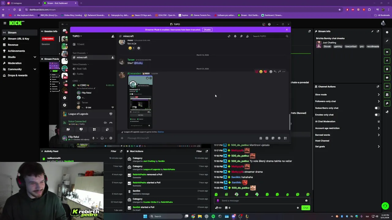Collapse Text Channels category in Discord
Viewport: 392px width, 220px height.
point(80,53)
